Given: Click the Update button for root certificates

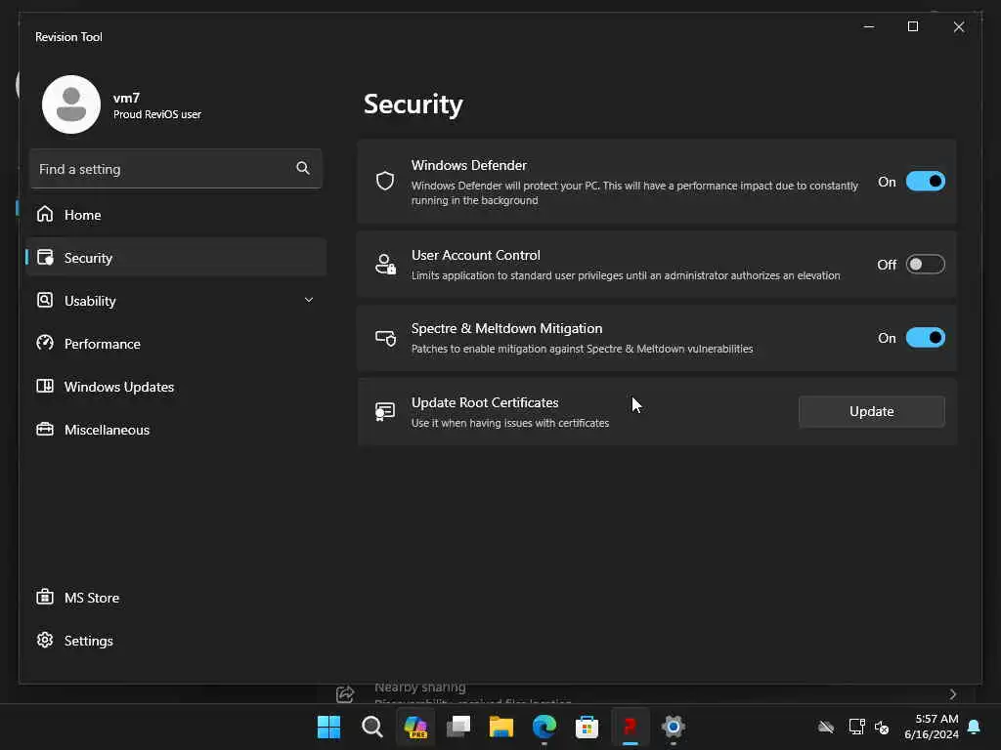Looking at the screenshot, I should [x=871, y=411].
